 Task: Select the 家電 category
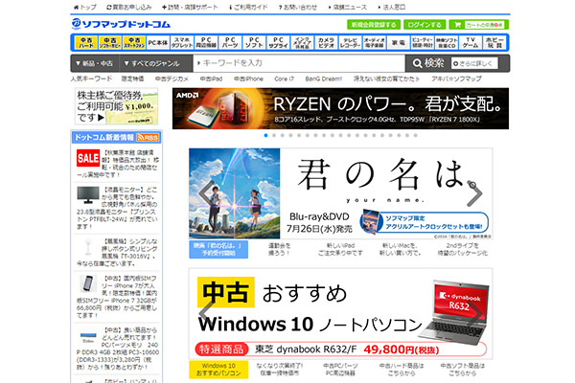(x=399, y=42)
